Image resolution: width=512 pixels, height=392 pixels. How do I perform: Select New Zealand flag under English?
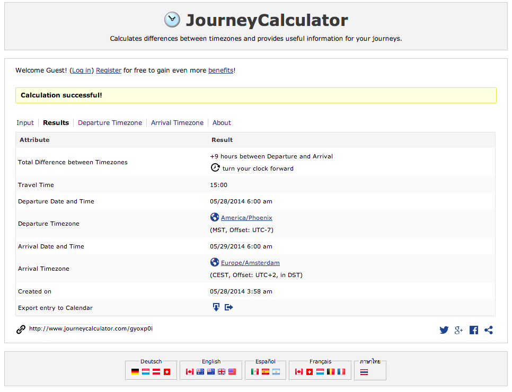tap(211, 372)
